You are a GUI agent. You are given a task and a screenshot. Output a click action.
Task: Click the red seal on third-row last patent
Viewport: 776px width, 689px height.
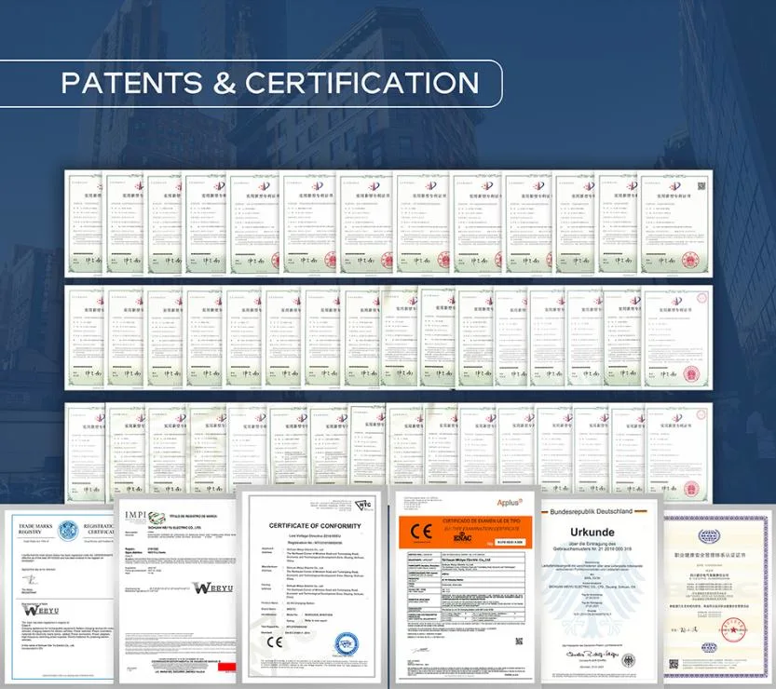(x=691, y=489)
